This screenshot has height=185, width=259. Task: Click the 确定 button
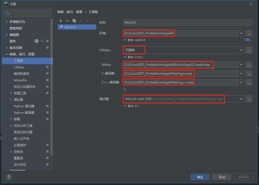coord(200,177)
